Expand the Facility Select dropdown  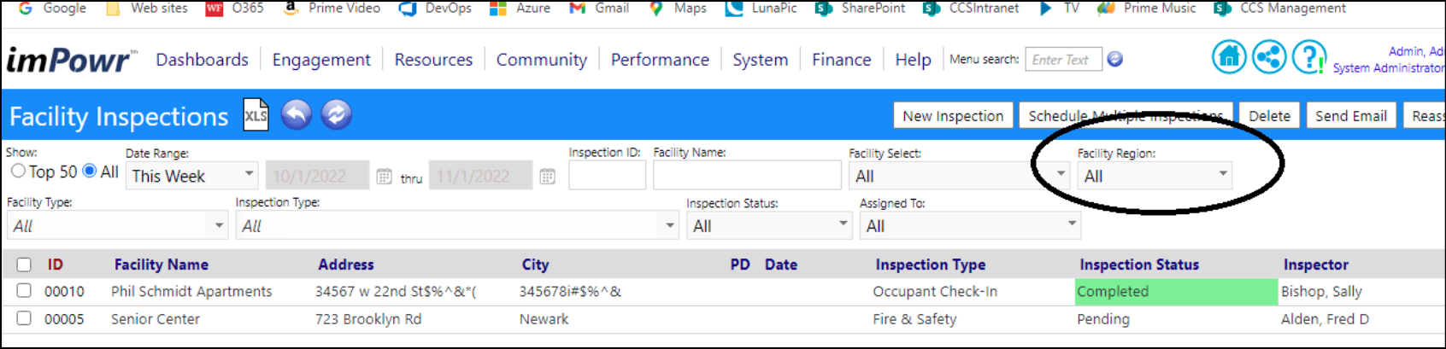pyautogui.click(x=960, y=176)
